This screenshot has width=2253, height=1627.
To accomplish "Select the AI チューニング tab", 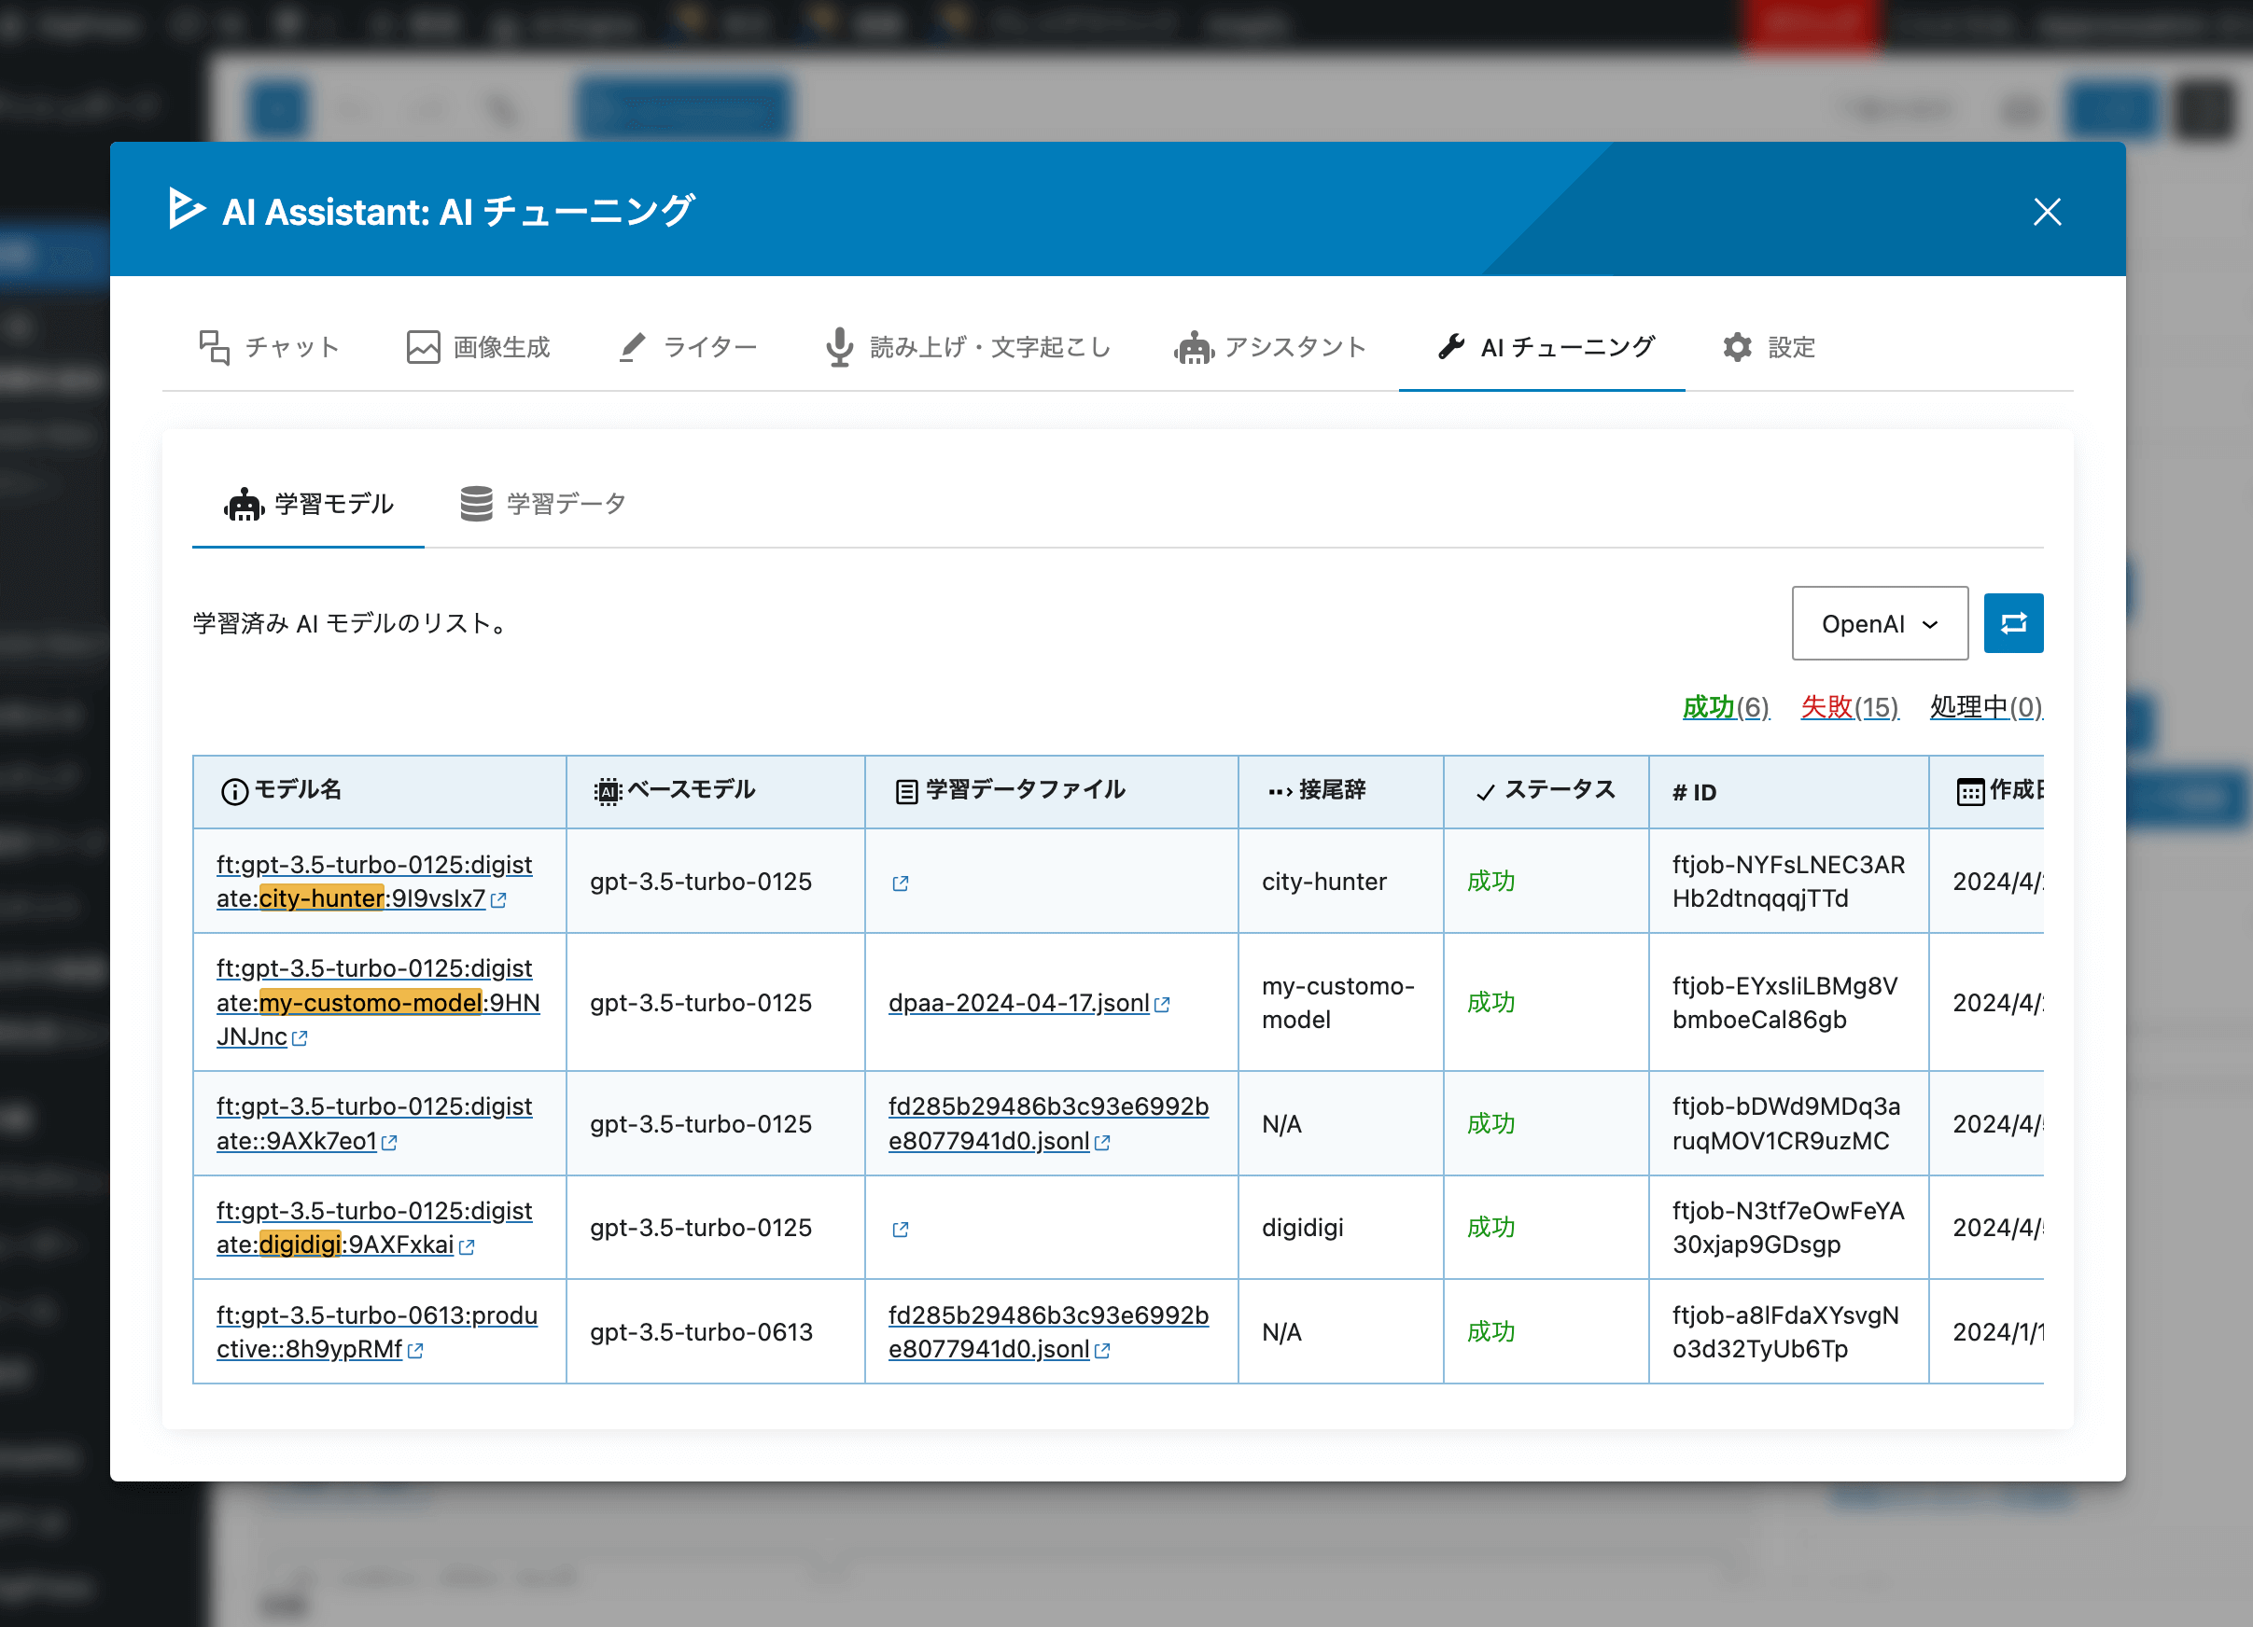I will pyautogui.click(x=1542, y=347).
